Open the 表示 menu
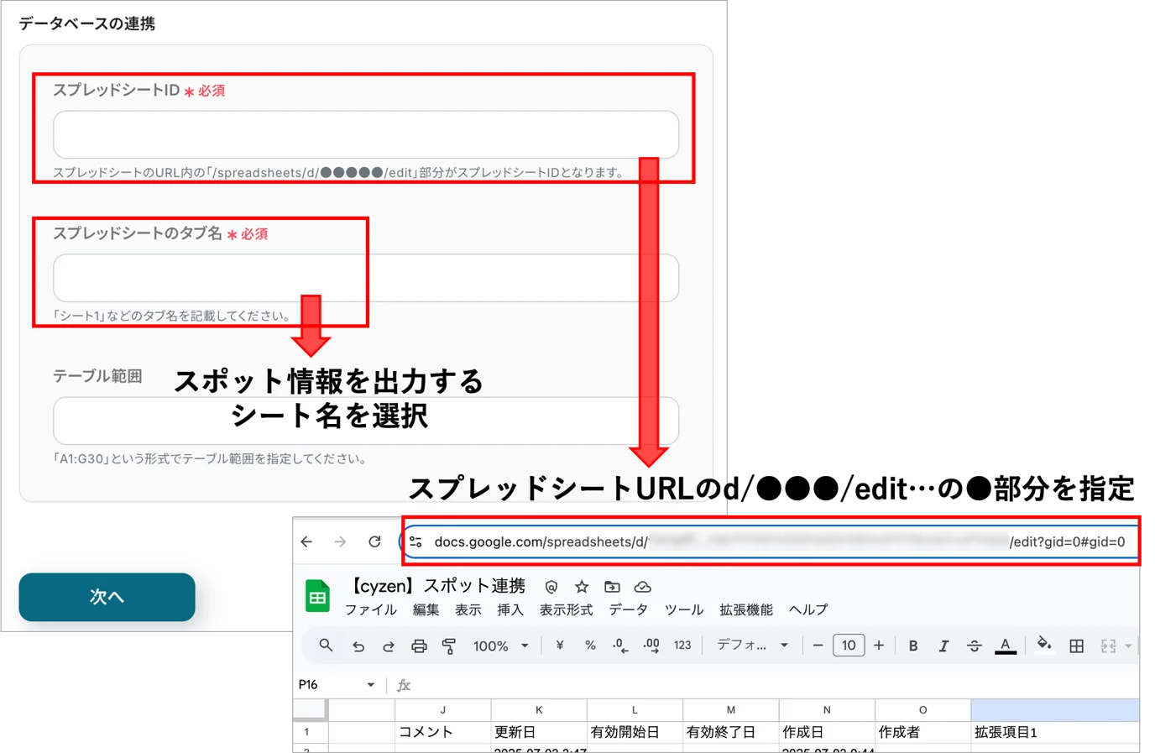Viewport: 1155px width, 753px height. pyautogui.click(x=468, y=609)
